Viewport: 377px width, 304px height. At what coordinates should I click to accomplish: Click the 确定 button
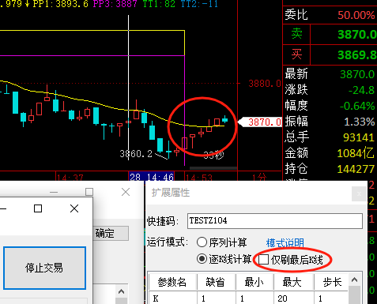click(111, 233)
